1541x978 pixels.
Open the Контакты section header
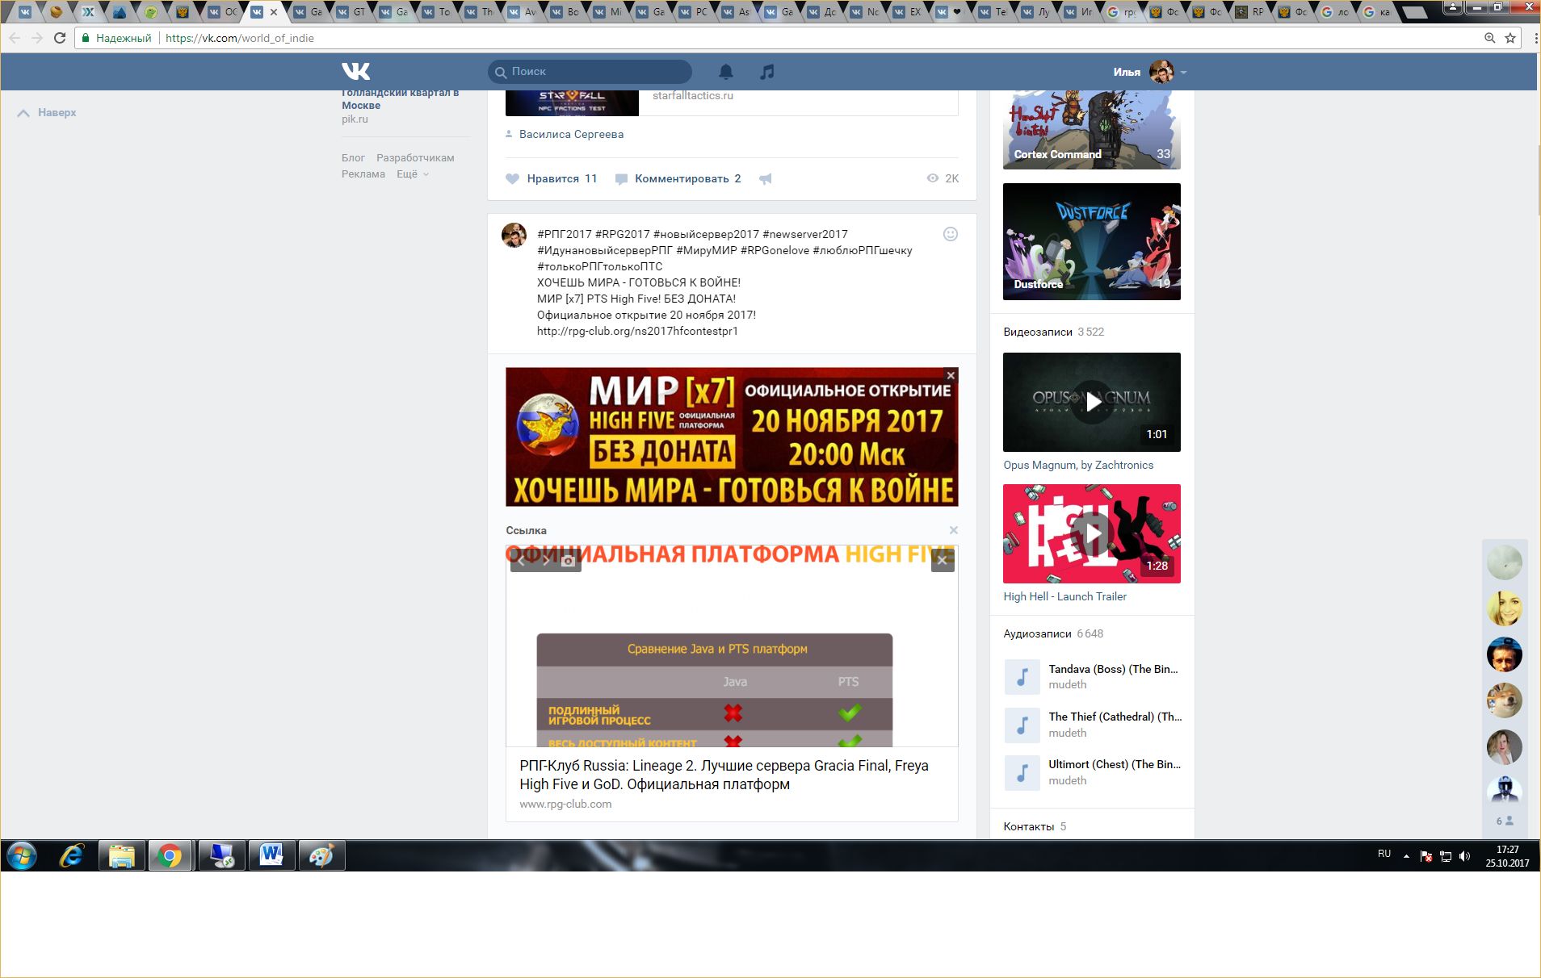pos(1028,827)
